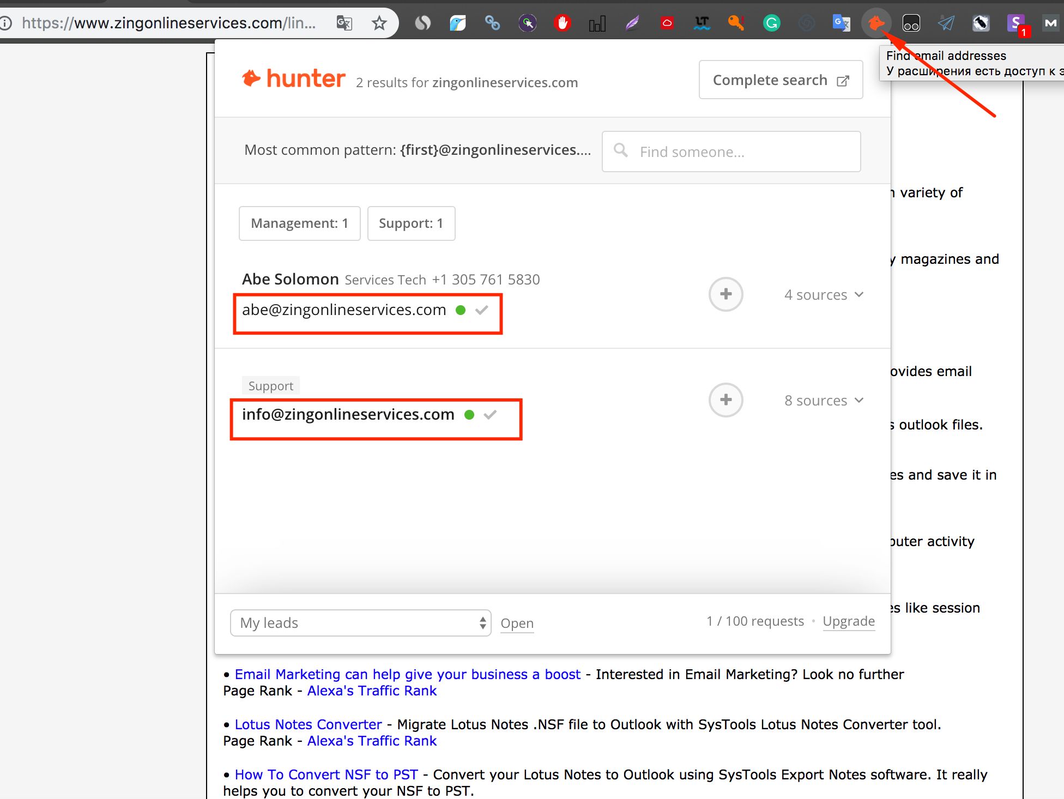Click the Abe Solomon name
This screenshot has width=1064, height=799.
[290, 279]
